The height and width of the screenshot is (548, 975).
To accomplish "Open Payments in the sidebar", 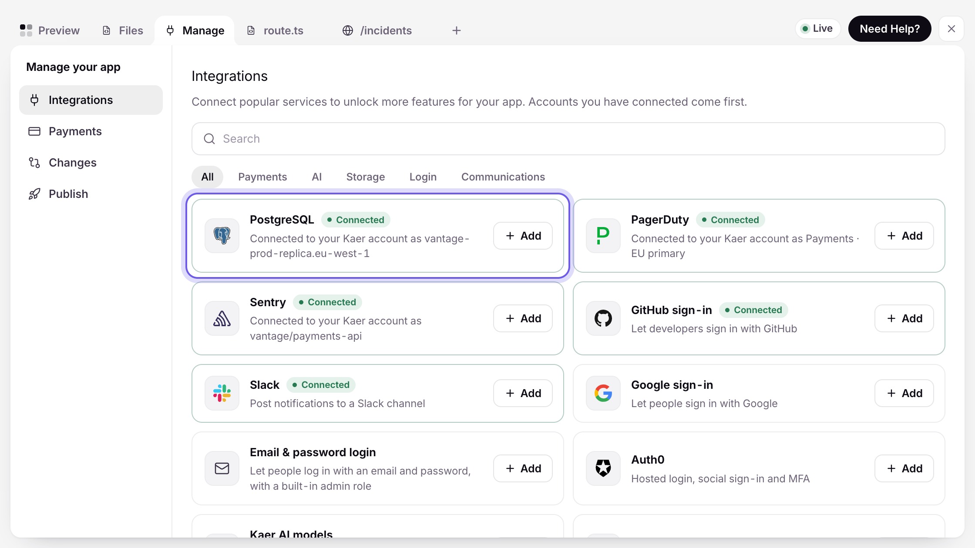I will [91, 131].
